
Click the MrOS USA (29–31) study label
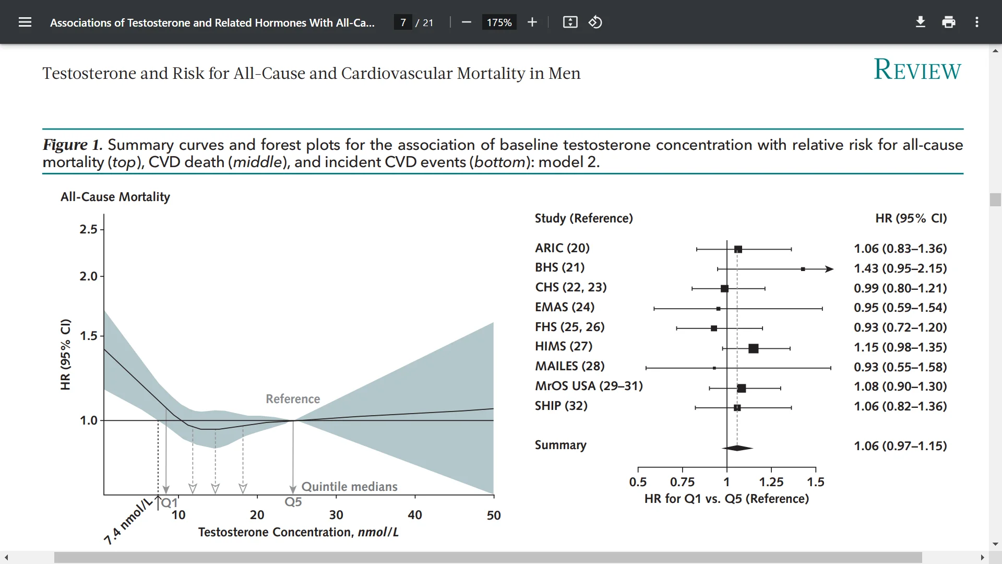click(589, 386)
